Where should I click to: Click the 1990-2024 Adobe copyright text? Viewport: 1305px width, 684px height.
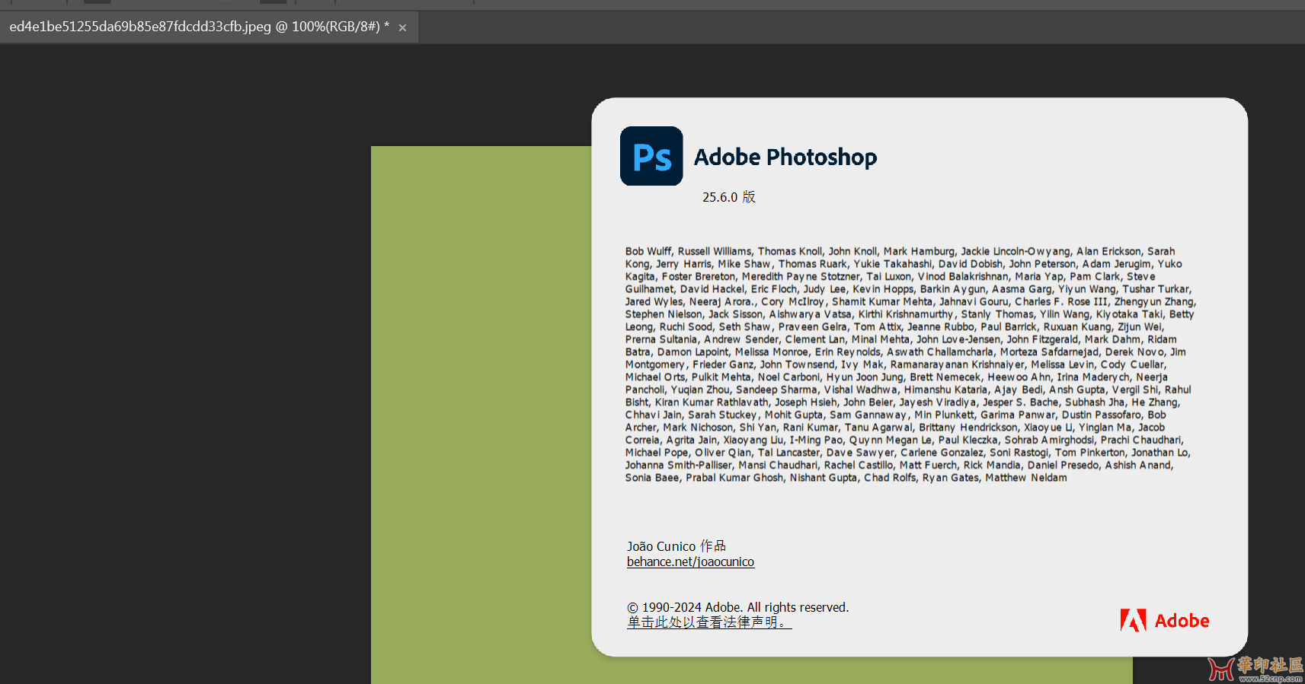coord(737,607)
